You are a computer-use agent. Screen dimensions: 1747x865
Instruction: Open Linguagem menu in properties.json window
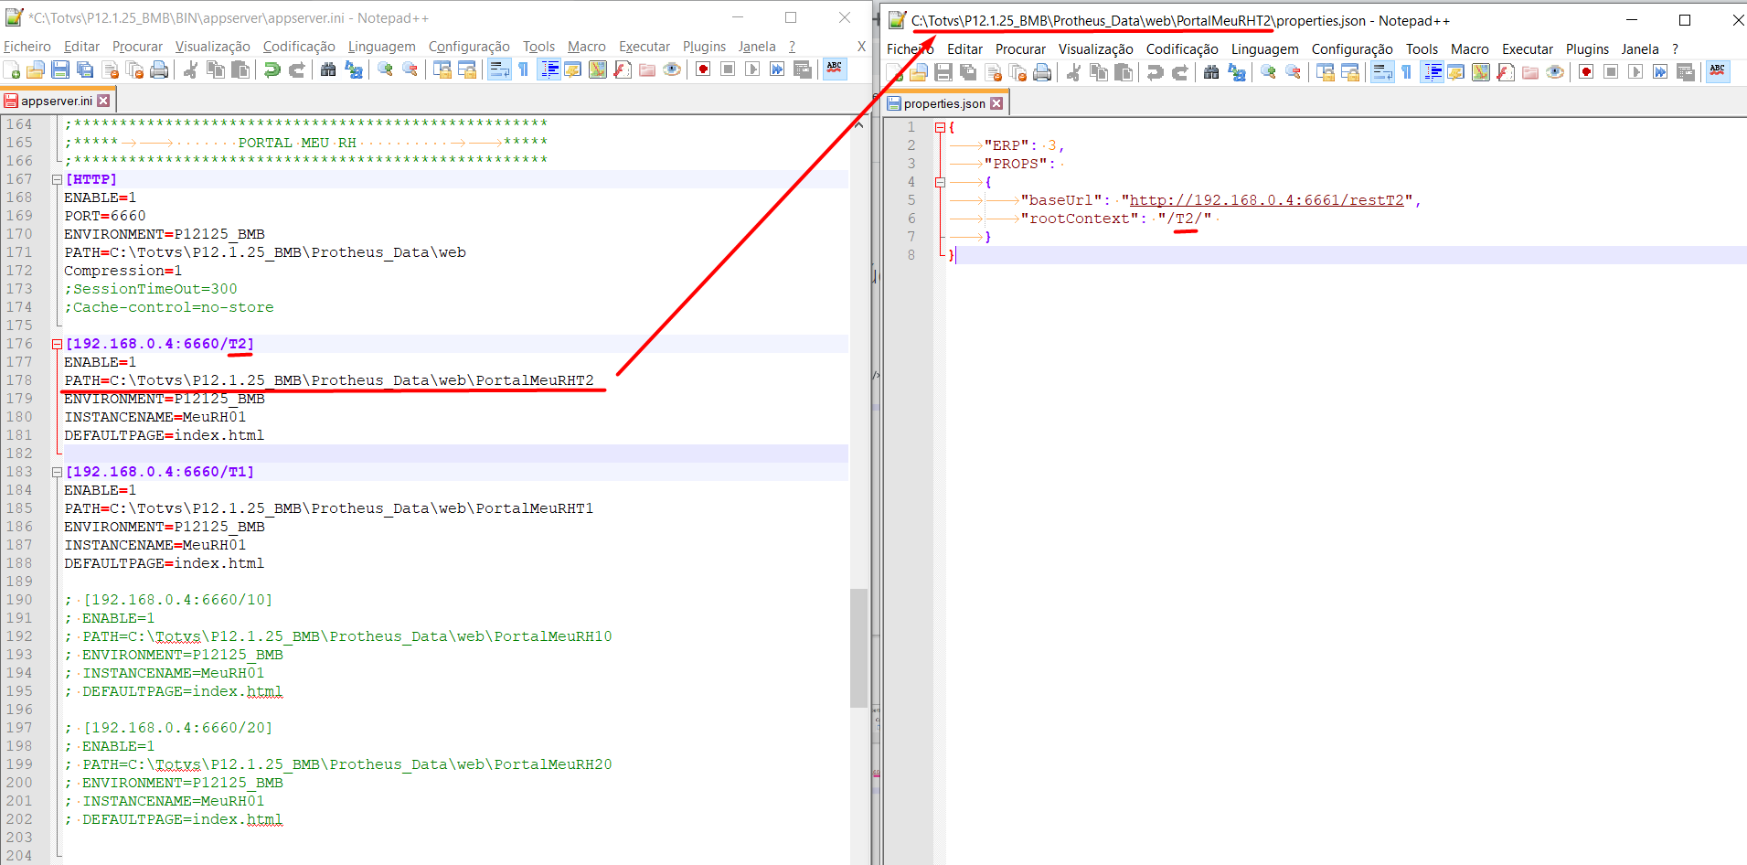coord(1264,49)
